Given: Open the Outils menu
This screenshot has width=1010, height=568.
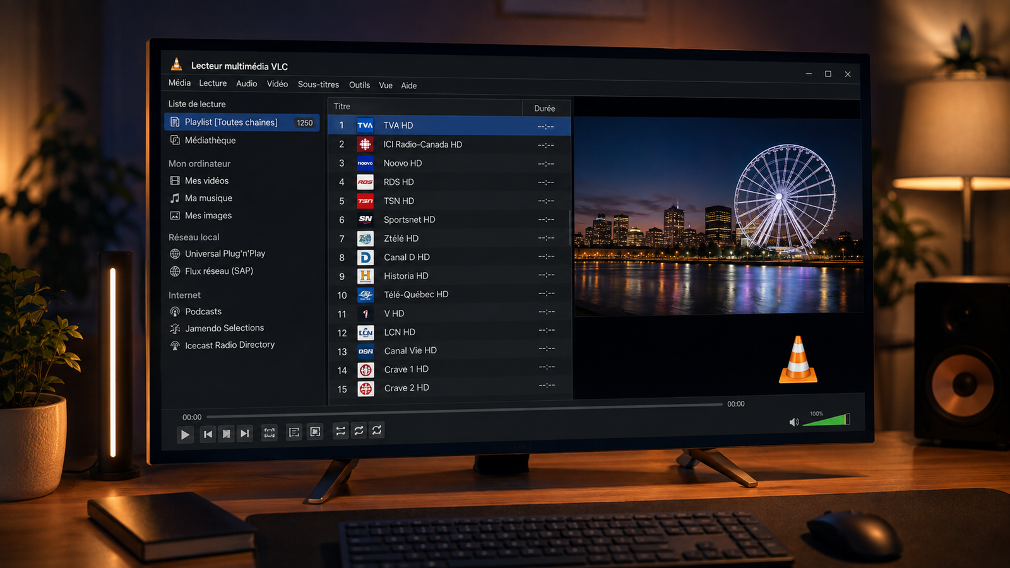Looking at the screenshot, I should [x=359, y=85].
